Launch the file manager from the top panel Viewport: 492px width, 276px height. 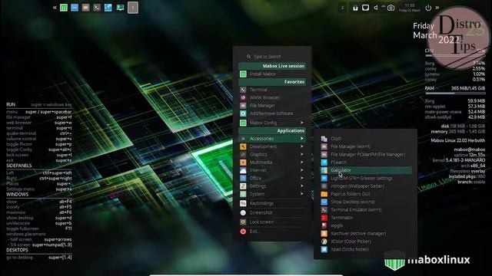pyautogui.click(x=85, y=8)
